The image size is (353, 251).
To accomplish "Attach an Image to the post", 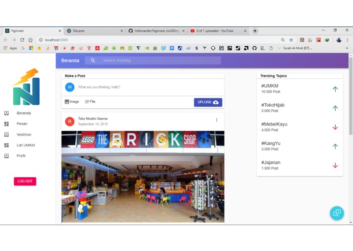I will pyautogui.click(x=72, y=102).
